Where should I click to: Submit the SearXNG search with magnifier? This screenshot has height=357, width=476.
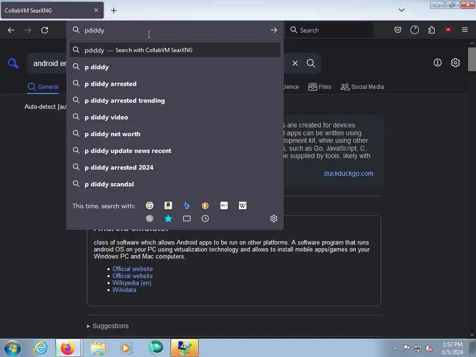coord(311,63)
